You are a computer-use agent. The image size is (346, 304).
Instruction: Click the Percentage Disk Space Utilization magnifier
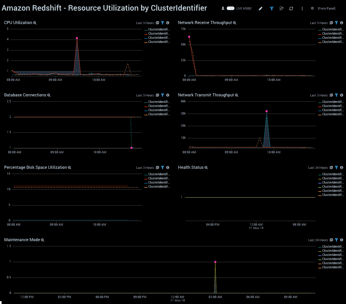[69, 168]
